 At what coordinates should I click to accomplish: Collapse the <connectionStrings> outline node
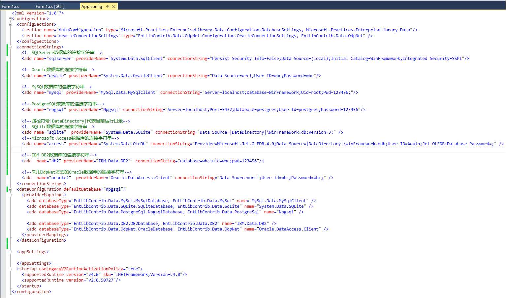[10, 47]
